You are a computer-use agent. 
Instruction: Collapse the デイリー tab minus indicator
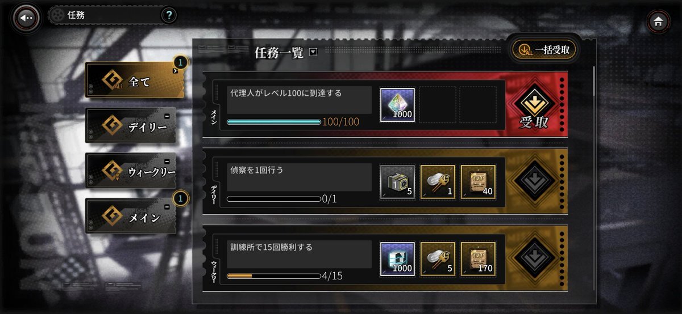(166, 117)
